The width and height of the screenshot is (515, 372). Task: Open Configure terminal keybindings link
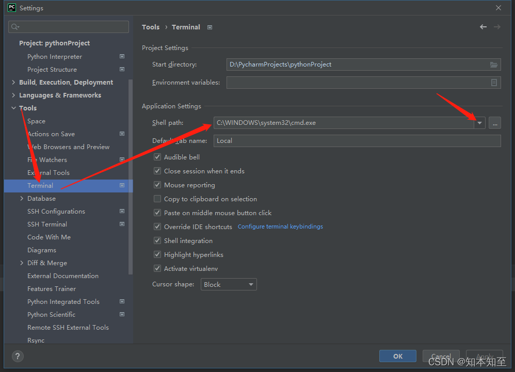click(280, 227)
